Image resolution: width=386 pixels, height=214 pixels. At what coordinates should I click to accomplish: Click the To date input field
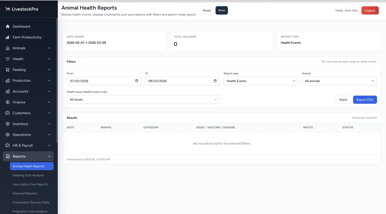point(182,81)
